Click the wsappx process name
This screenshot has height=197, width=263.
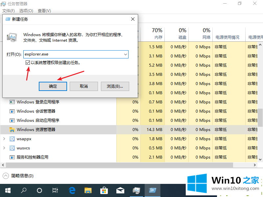click(x=24, y=139)
